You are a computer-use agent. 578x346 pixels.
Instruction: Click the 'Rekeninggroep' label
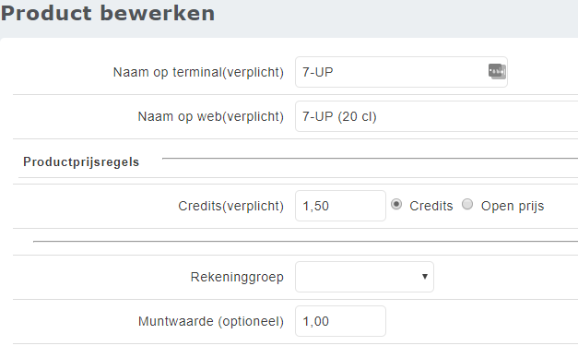tap(237, 277)
